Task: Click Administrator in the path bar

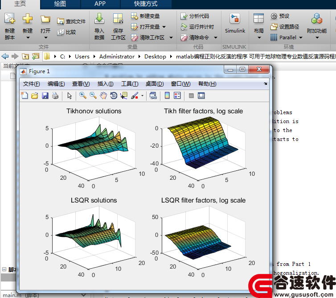Action: (x=117, y=56)
